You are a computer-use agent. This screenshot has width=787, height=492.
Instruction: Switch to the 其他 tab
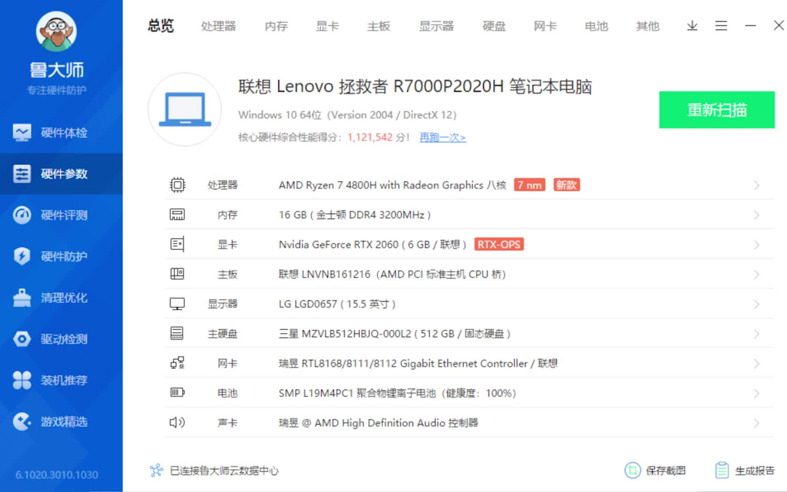[x=648, y=26]
